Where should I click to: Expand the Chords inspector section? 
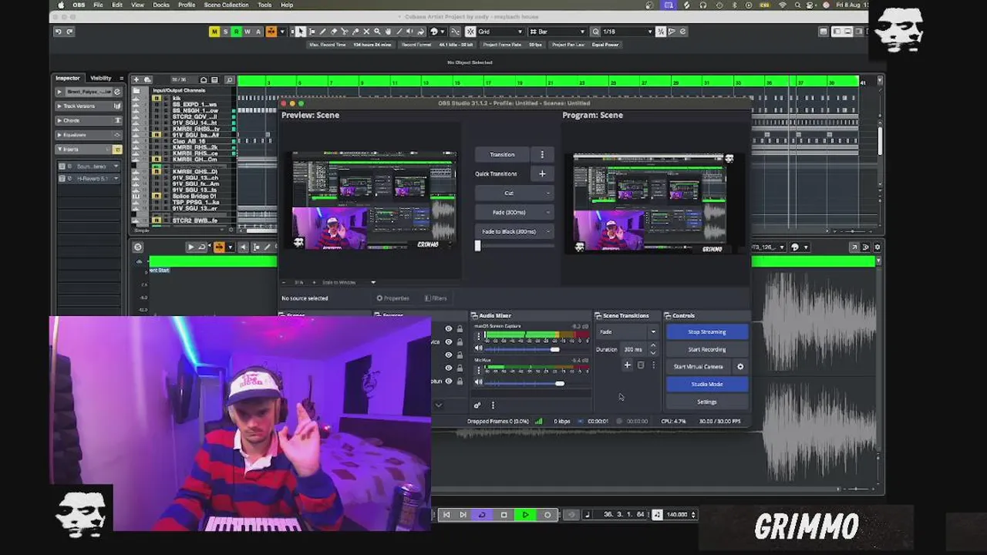[x=60, y=120]
